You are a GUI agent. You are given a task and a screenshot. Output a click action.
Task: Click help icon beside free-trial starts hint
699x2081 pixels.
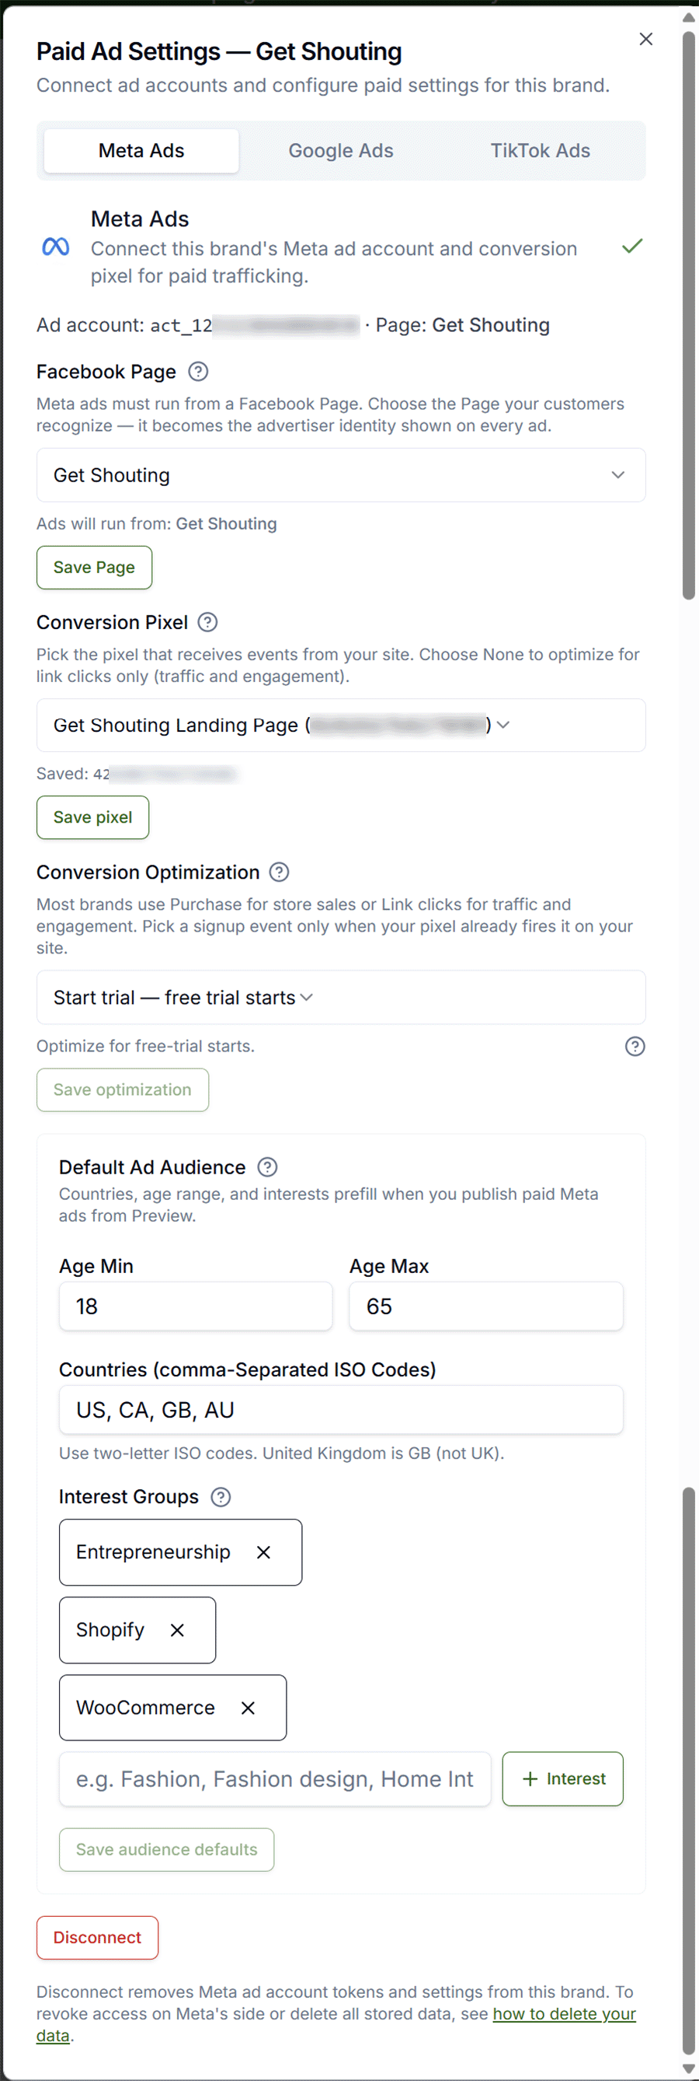635,1046
